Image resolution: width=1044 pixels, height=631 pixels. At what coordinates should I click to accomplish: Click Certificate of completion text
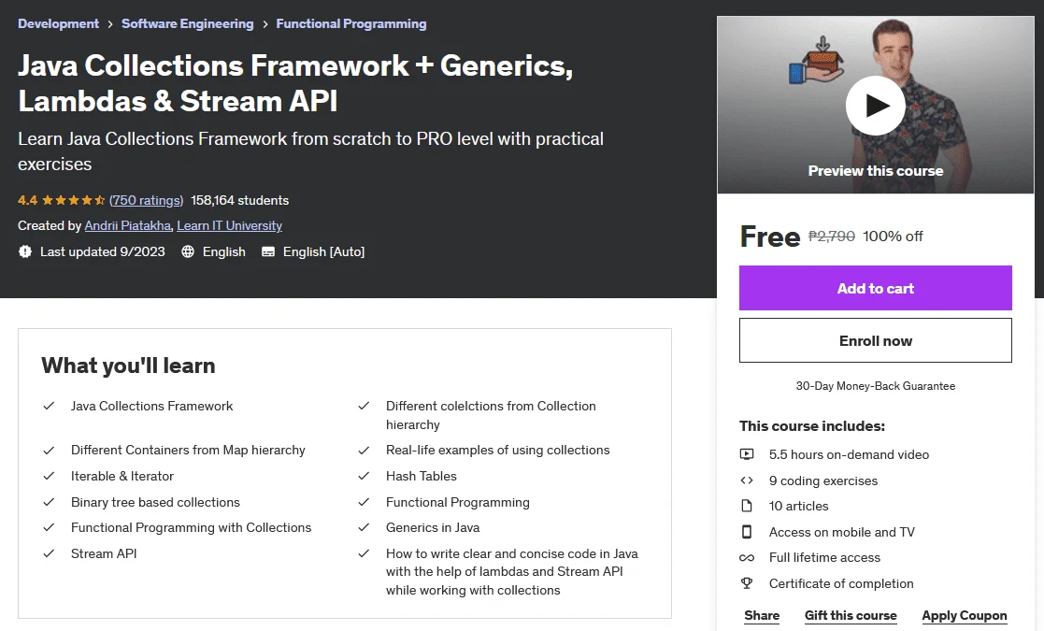click(841, 583)
